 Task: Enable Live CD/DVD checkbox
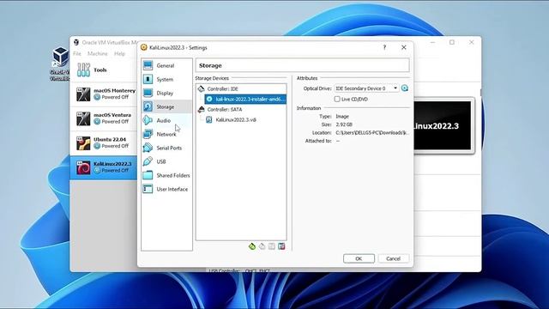click(337, 100)
